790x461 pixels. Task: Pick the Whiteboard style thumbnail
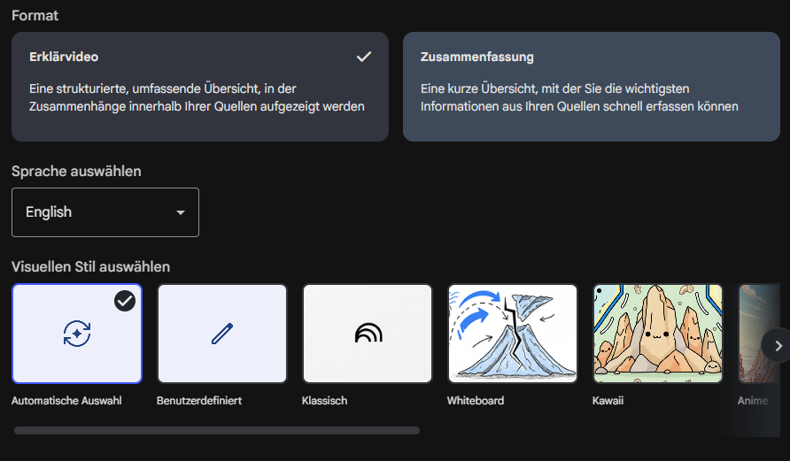point(513,334)
